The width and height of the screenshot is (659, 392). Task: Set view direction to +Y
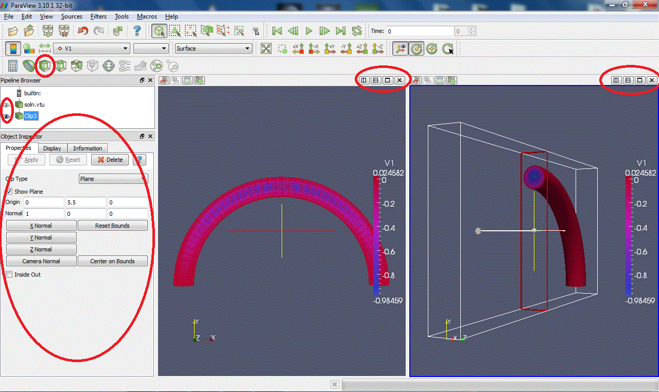(x=331, y=49)
